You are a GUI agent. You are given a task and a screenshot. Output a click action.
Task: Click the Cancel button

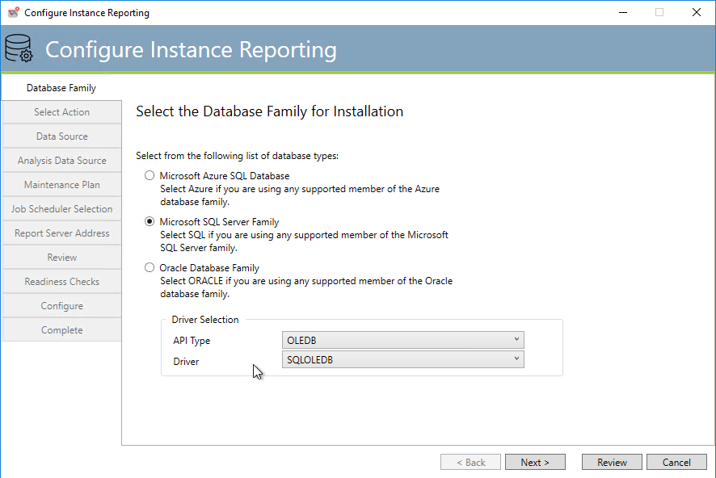click(676, 462)
